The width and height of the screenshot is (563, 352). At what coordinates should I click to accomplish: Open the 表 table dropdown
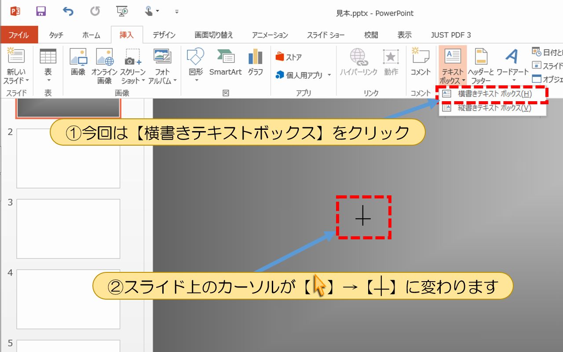coord(48,66)
